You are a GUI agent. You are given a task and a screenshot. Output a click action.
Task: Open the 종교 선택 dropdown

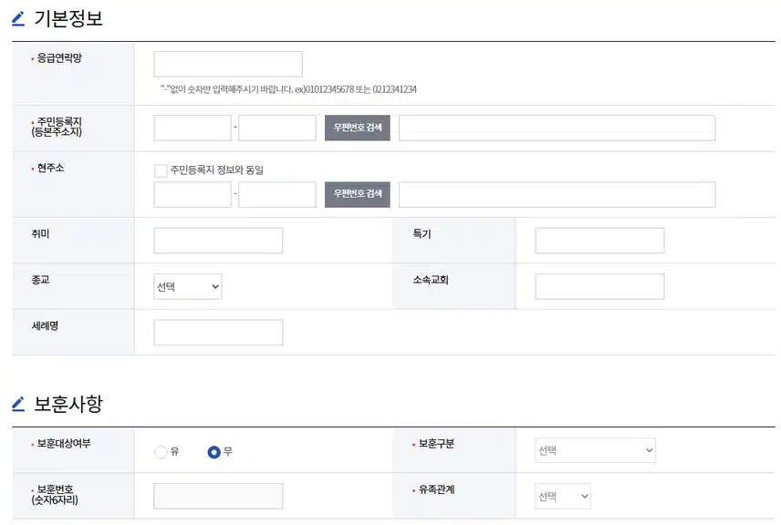tap(188, 286)
